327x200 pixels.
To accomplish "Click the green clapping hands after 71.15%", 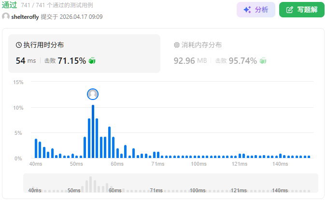I will pyautogui.click(x=92, y=61).
